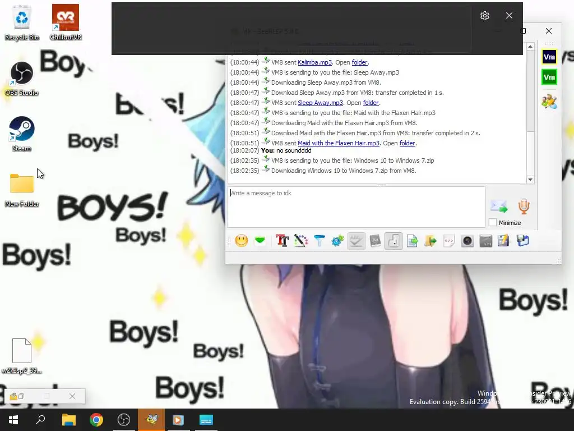Open the Kalimba.mp3 link
This screenshot has width=574, height=431.
(314, 62)
